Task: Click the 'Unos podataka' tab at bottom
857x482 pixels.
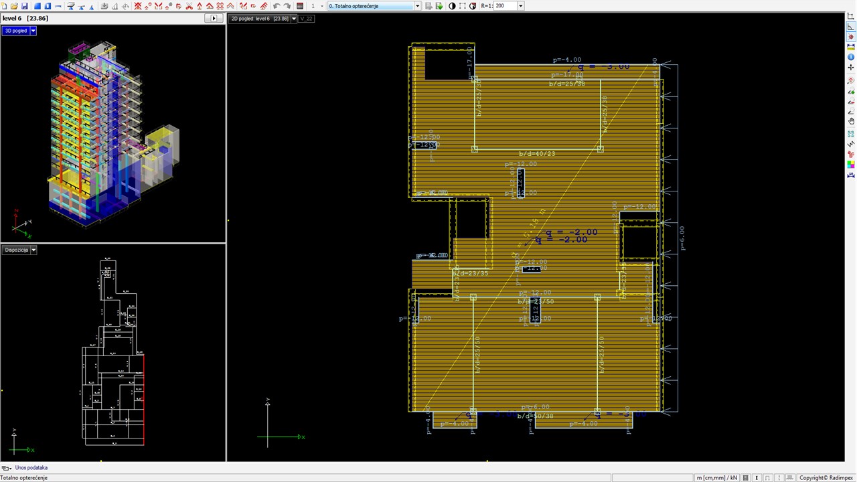Action: [x=31, y=468]
